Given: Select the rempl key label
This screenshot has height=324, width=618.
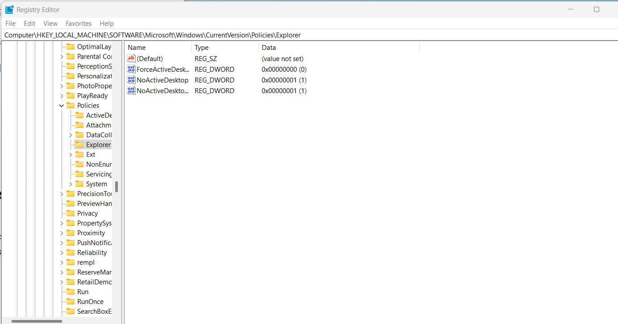Looking at the screenshot, I should click(x=86, y=262).
